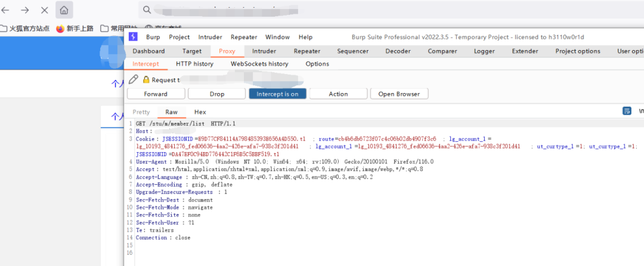
Task: Open the Help menu
Action: tap(305, 37)
